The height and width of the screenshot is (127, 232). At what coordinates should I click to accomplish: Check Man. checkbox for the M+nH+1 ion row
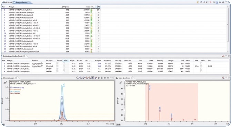(x=64, y=66)
